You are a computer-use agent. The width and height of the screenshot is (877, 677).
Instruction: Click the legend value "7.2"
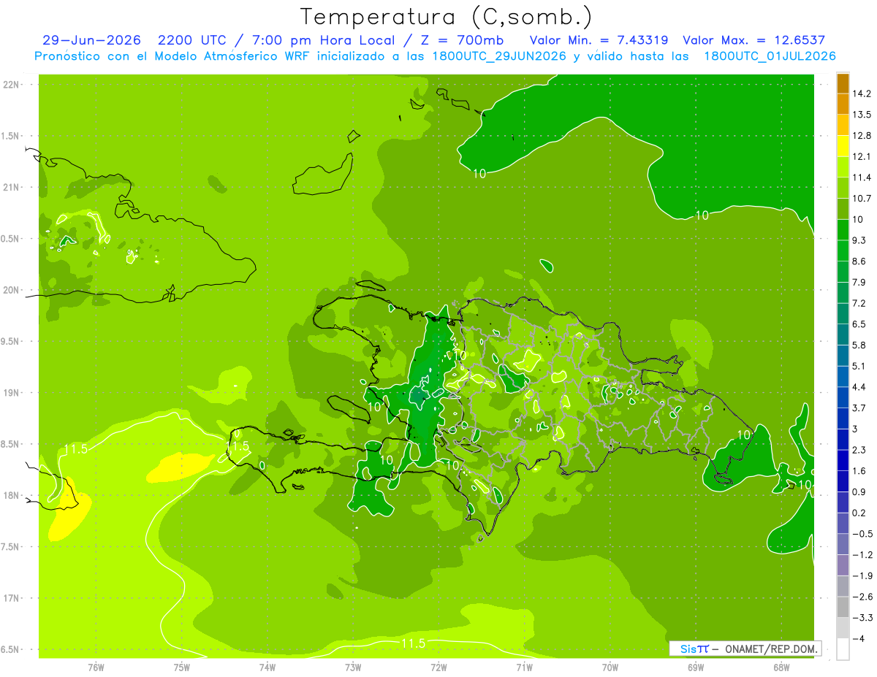[x=859, y=303]
